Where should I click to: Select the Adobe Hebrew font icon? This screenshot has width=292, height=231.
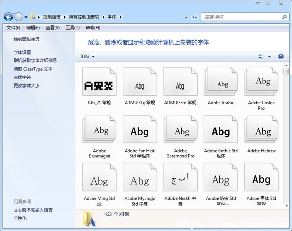[261, 129]
